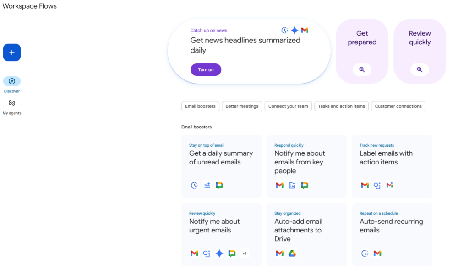Turn on the news headlines flow
This screenshot has width=469, height=269.
(206, 70)
